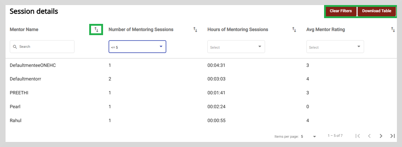Click the Clear Filters button
This screenshot has height=147, width=402.
[x=341, y=11]
